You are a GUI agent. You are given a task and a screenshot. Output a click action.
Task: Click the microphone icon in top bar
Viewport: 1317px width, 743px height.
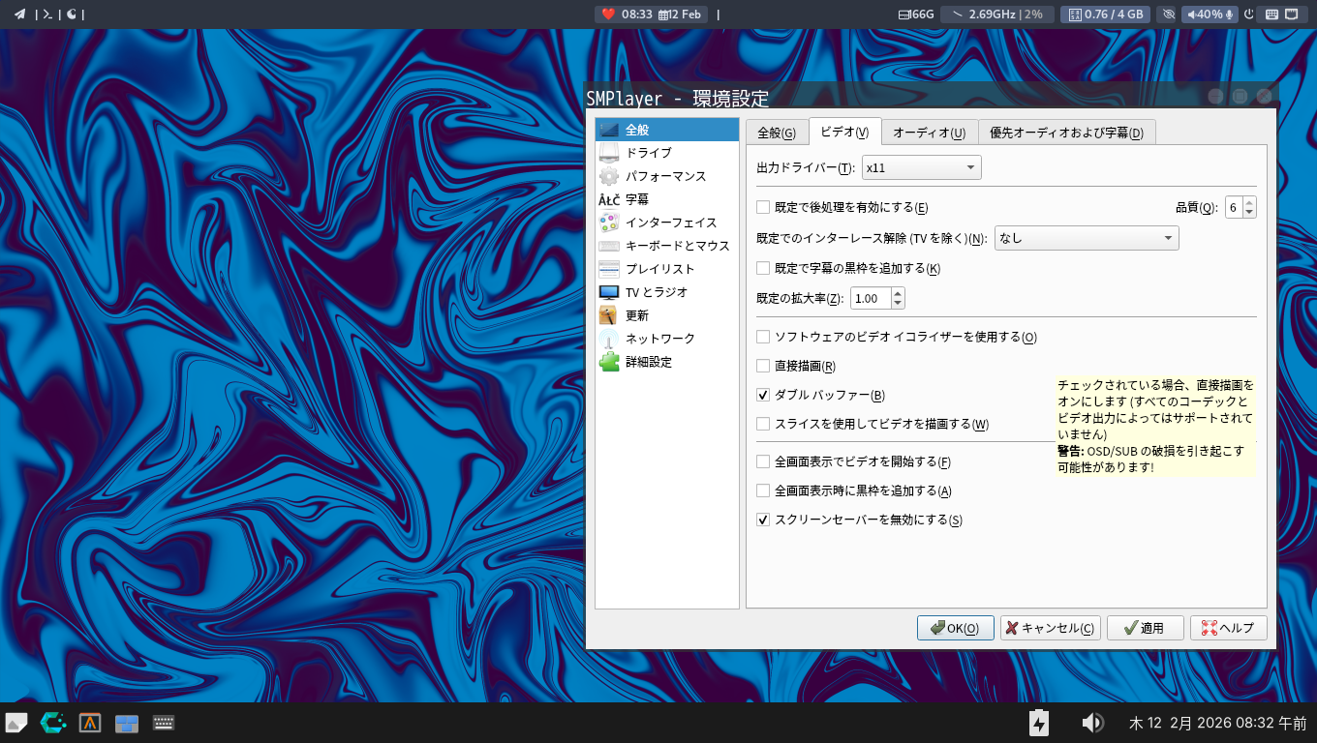1230,14
